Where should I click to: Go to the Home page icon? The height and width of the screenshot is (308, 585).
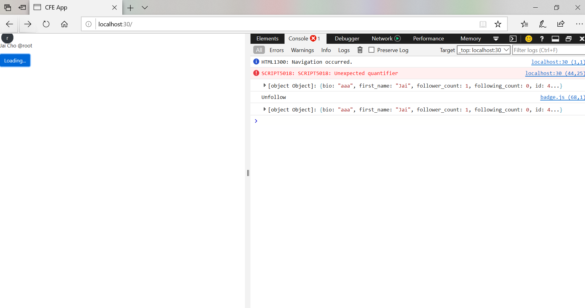click(x=64, y=24)
